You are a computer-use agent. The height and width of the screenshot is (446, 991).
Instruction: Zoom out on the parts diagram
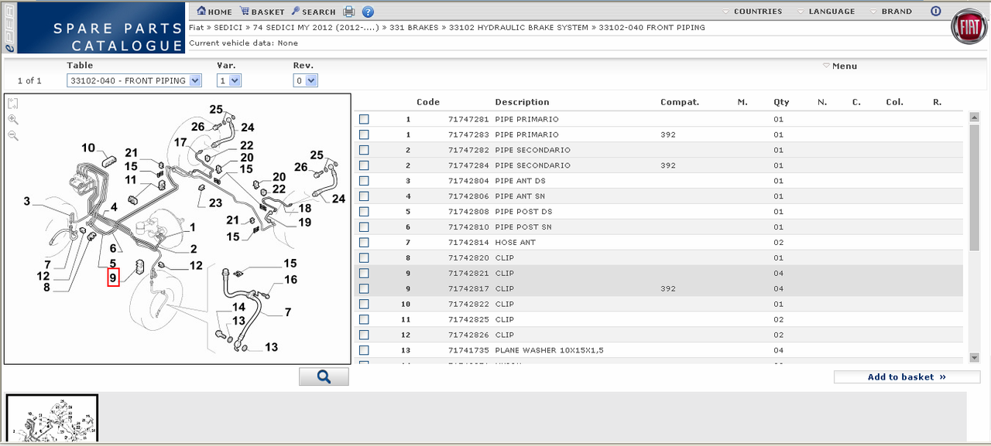(x=13, y=136)
